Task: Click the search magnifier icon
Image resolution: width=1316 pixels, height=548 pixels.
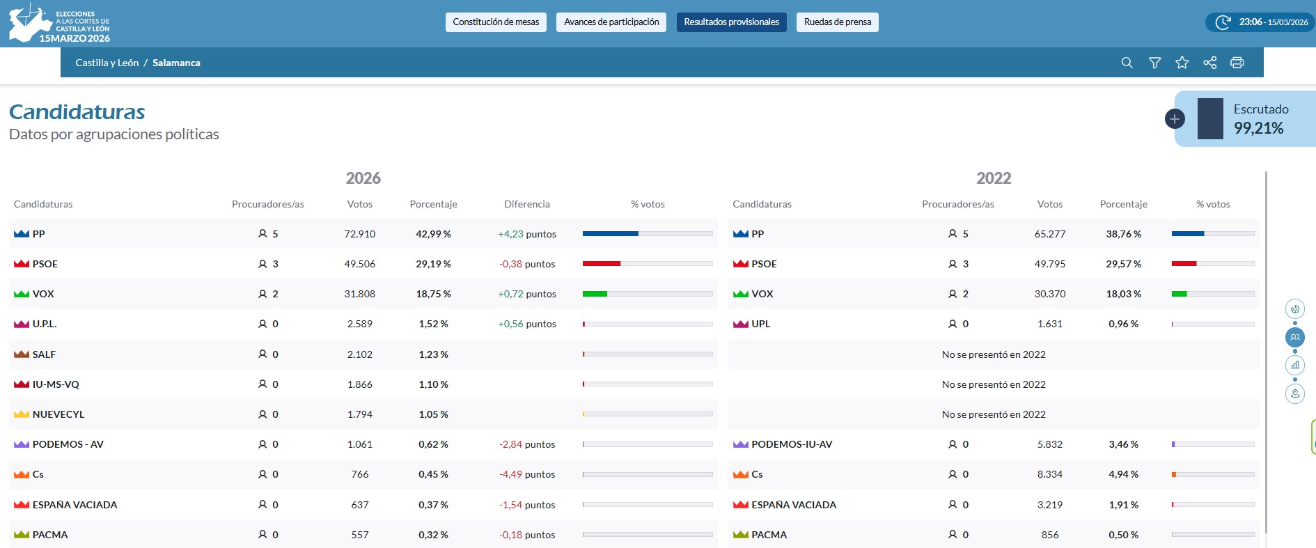Action: click(1127, 63)
